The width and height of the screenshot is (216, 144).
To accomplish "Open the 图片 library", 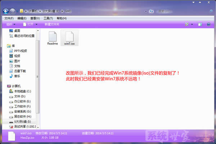I will click(x=15, y=61).
